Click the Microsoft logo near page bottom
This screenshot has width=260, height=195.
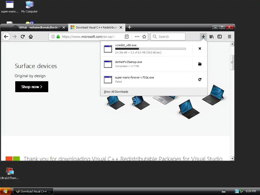13,158
